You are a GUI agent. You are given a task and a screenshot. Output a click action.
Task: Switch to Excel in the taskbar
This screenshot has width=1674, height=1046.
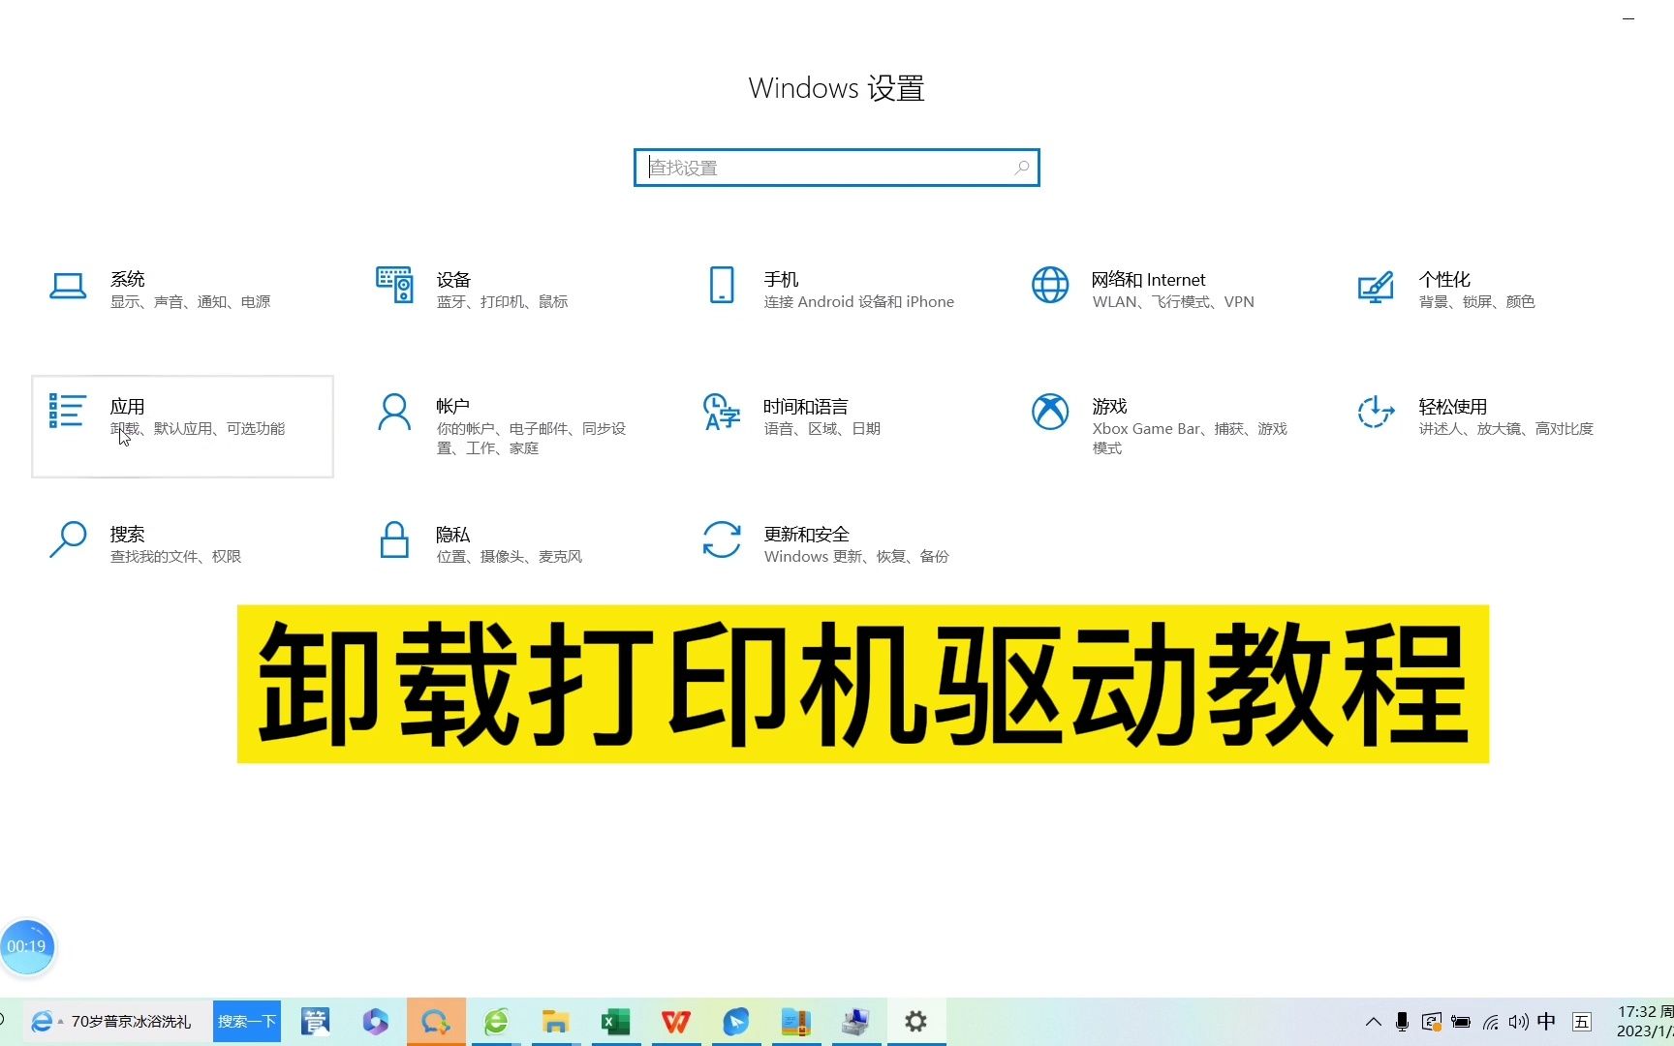click(615, 1022)
